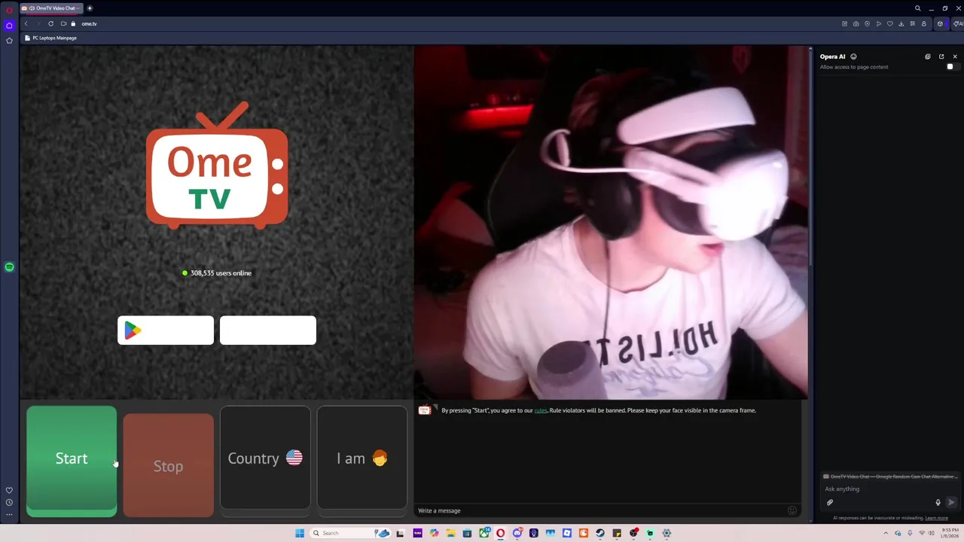The image size is (964, 542).
Task: Focus the 'Ask anything' input
Action: click(889, 489)
